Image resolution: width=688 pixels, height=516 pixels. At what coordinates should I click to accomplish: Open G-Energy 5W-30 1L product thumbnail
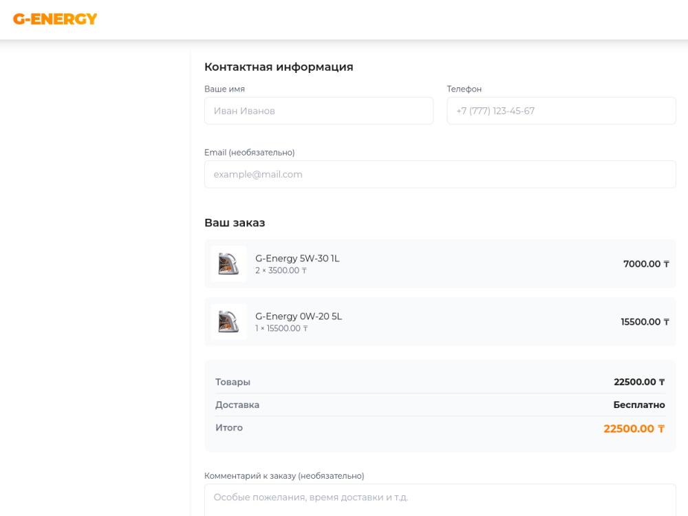tap(228, 264)
